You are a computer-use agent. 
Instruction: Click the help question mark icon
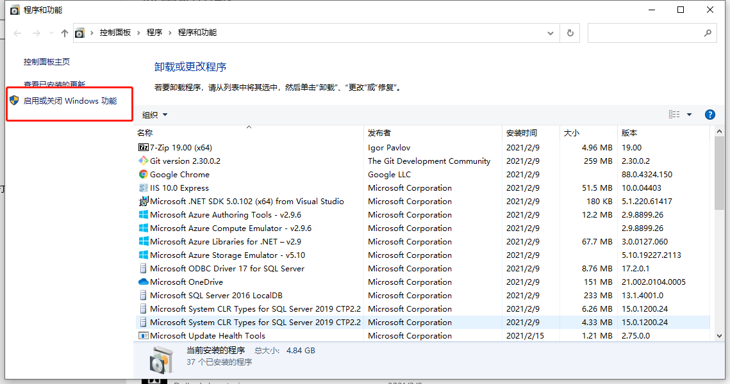click(710, 115)
